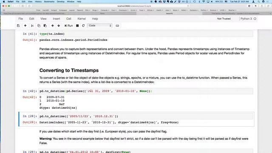The image size is (272, 153).
Task: Click into the In [42] pd.to_datetime cell
Action: [x=145, y=91]
